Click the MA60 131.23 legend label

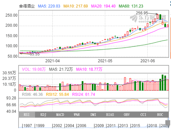click(131, 6)
